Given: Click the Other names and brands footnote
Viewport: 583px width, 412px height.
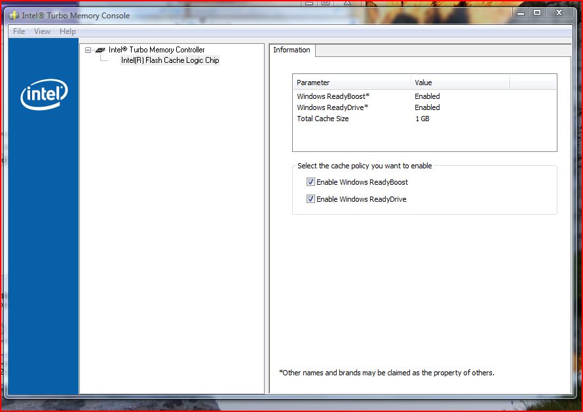Looking at the screenshot, I should pyautogui.click(x=386, y=373).
